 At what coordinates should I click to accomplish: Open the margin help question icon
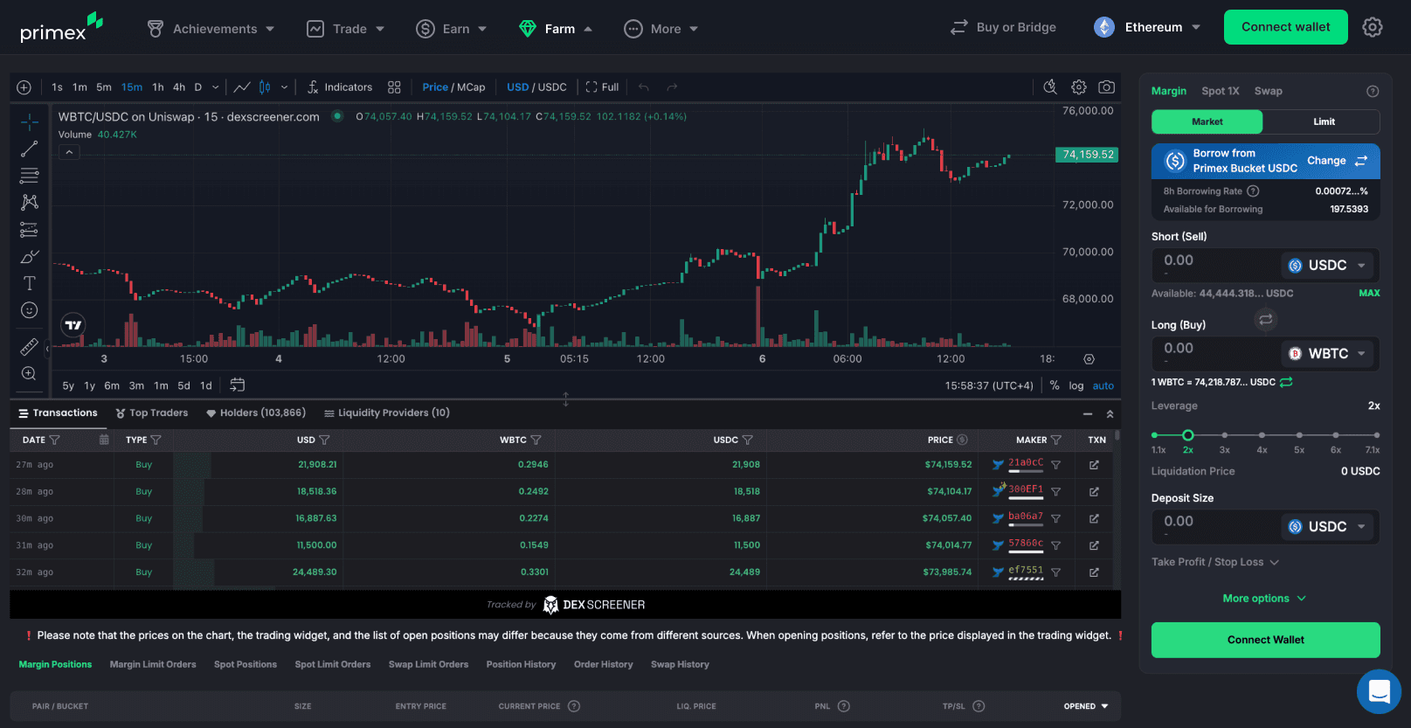point(1373,91)
